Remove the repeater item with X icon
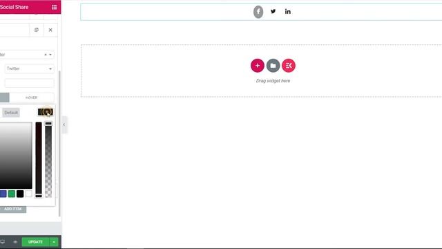442x249 pixels. pos(50,30)
